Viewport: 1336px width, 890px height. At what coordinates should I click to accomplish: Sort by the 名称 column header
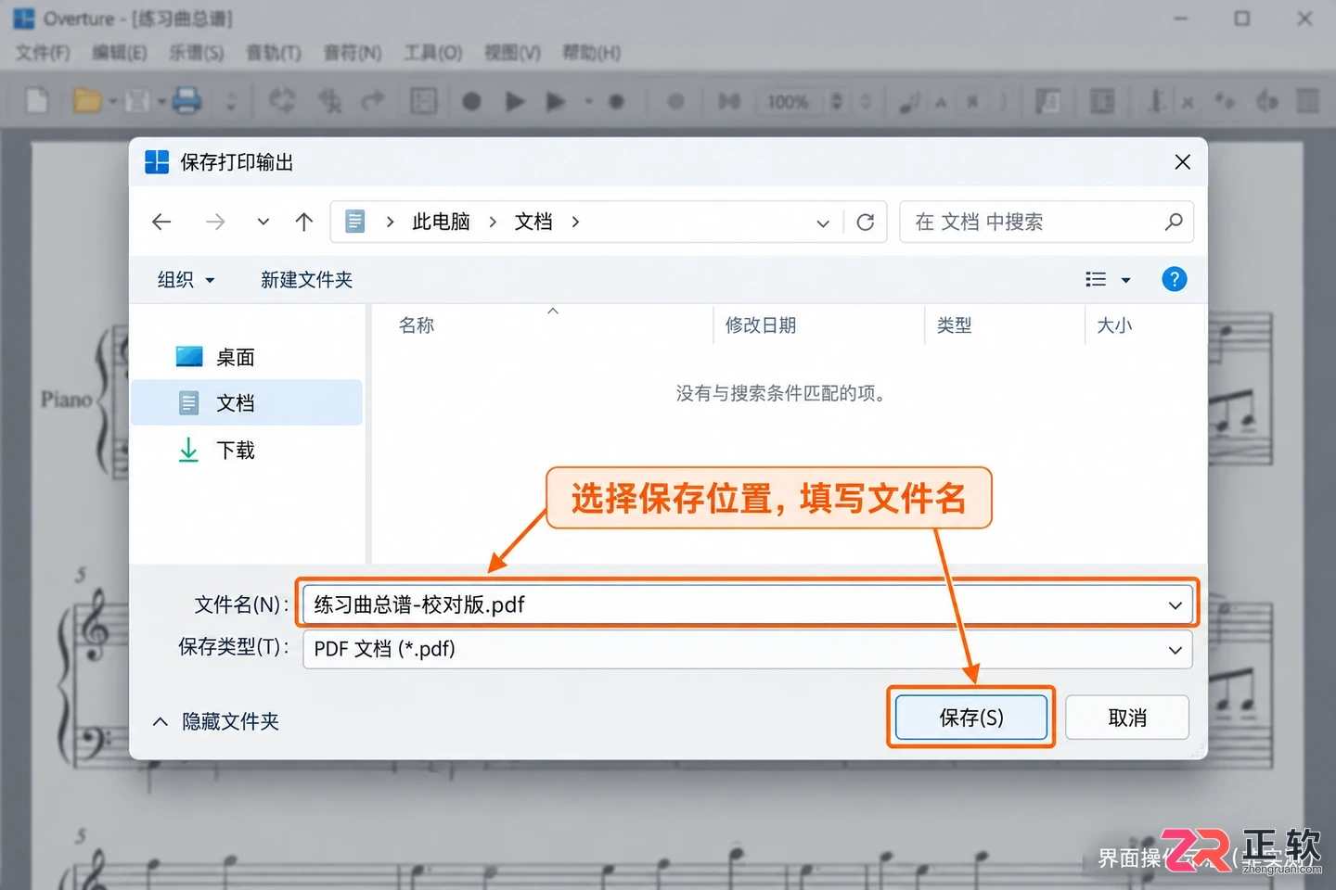[x=417, y=325]
